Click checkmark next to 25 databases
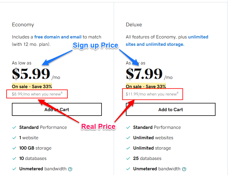Image resolution: width=228 pixels, height=175 pixels. 128,158
